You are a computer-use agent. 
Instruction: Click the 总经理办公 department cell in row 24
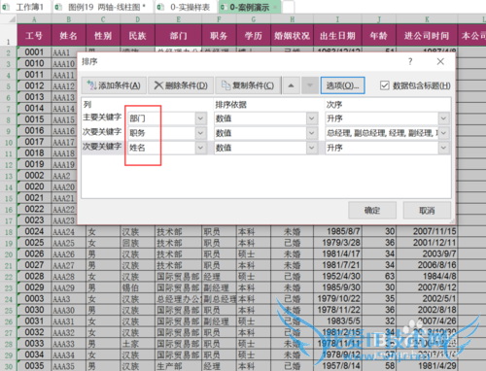(178, 299)
